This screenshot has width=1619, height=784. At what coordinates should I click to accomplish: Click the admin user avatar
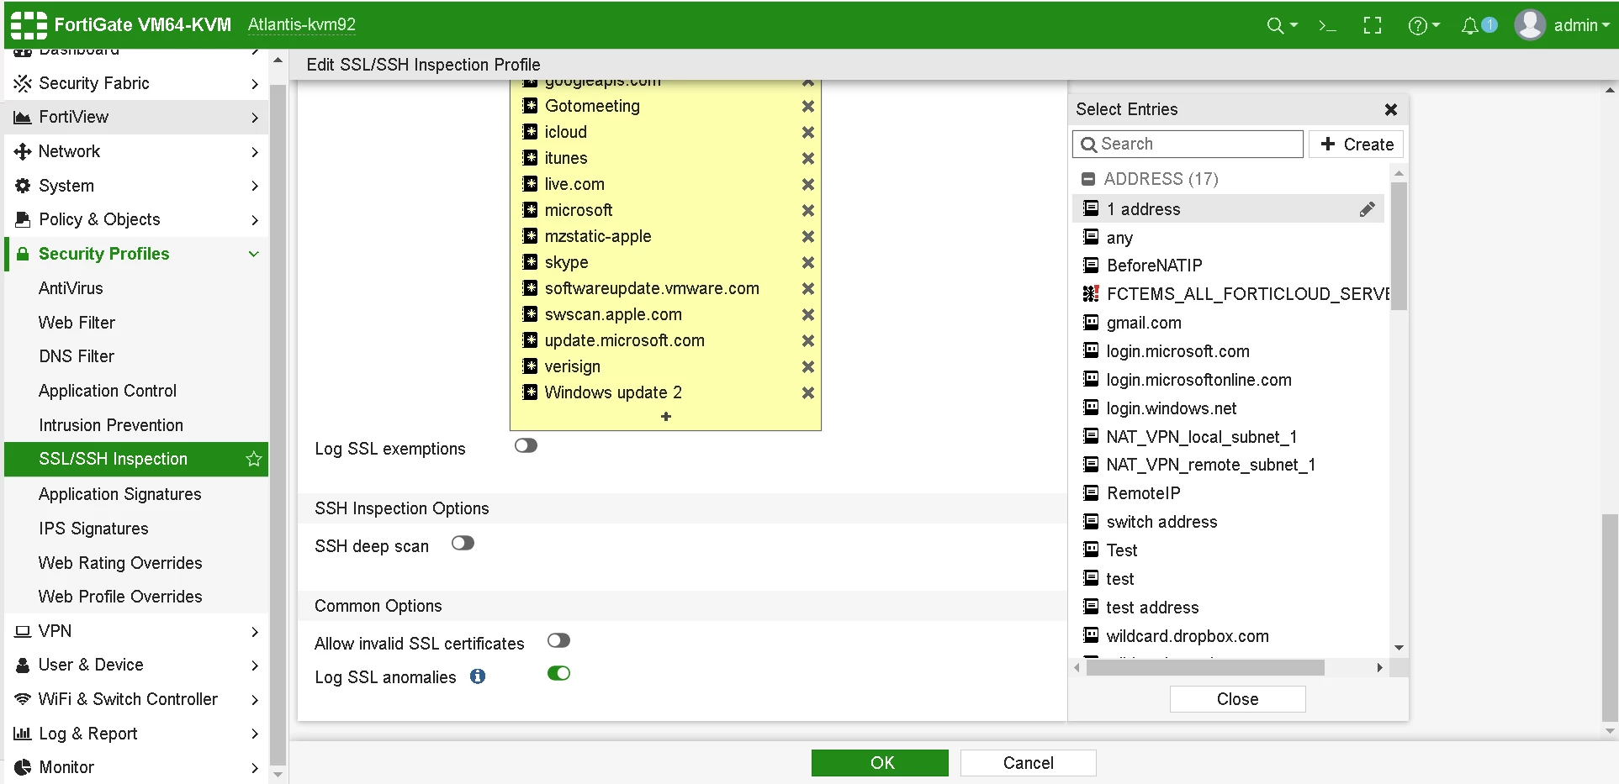click(1530, 25)
